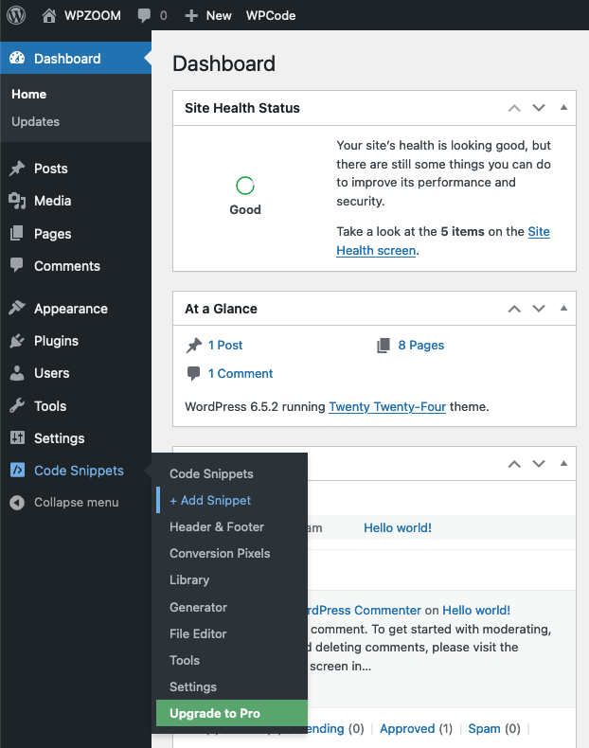This screenshot has height=748, width=589.
Task: Click the WordPress logo icon
Action: point(16,15)
